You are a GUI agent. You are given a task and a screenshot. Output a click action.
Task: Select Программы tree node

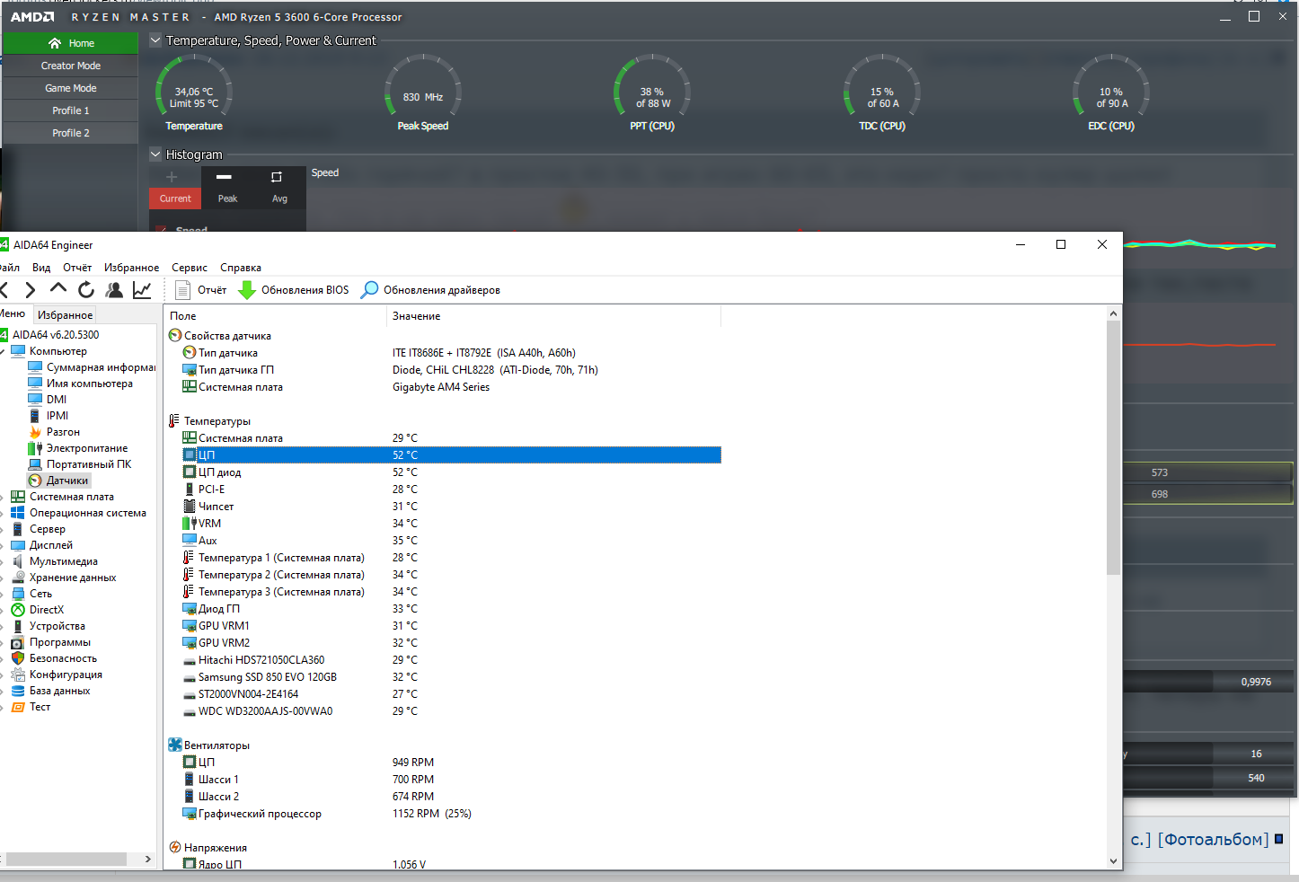(59, 642)
